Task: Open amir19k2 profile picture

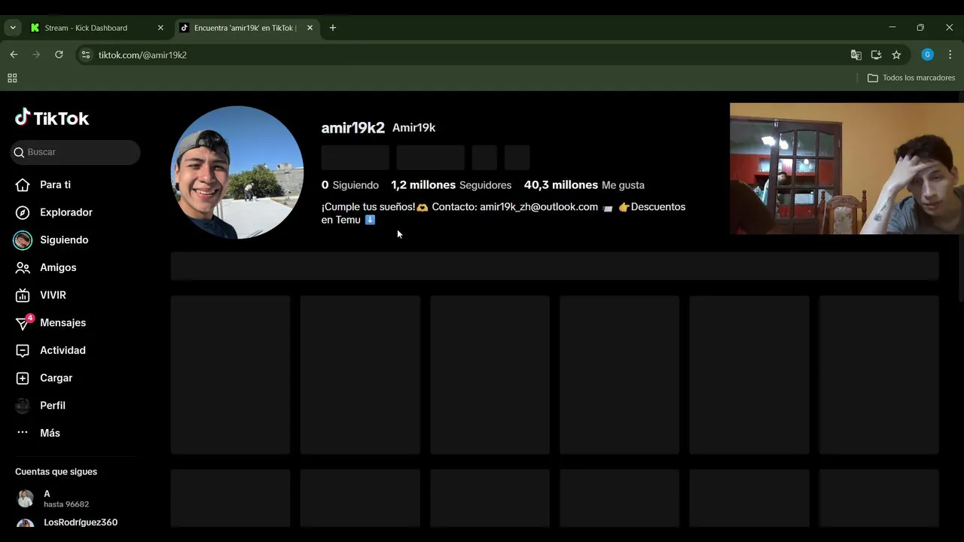Action: click(x=237, y=172)
